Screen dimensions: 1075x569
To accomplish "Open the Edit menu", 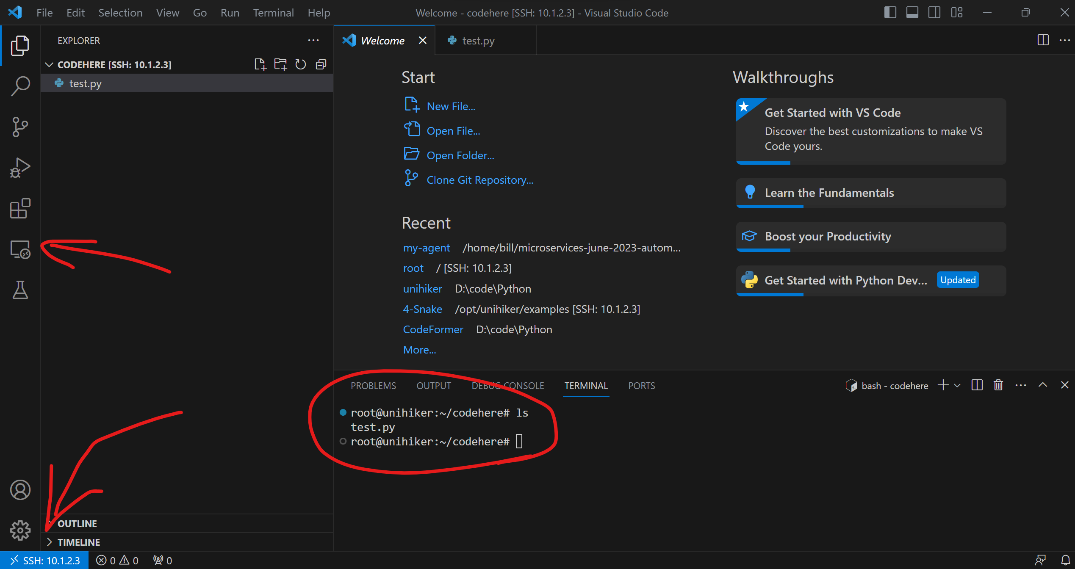I will (75, 13).
